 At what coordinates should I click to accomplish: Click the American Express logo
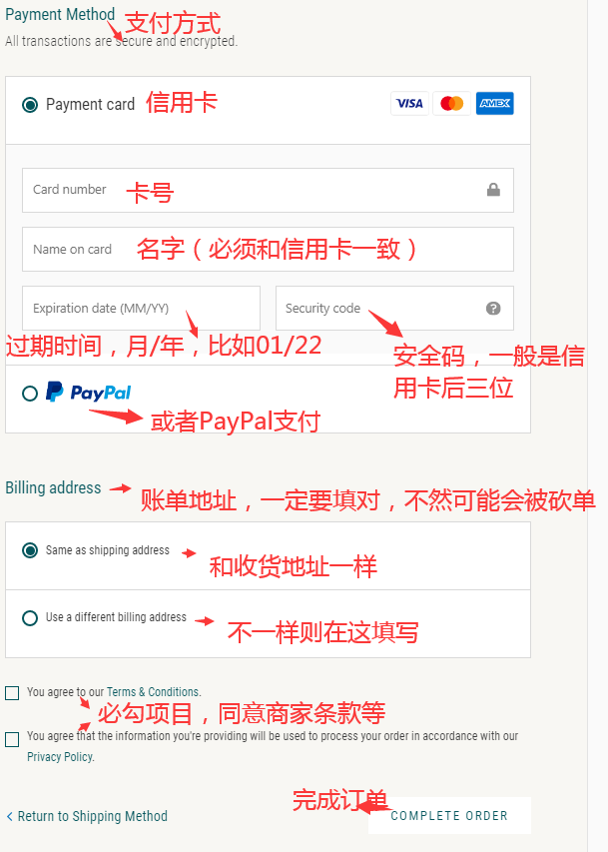495,103
